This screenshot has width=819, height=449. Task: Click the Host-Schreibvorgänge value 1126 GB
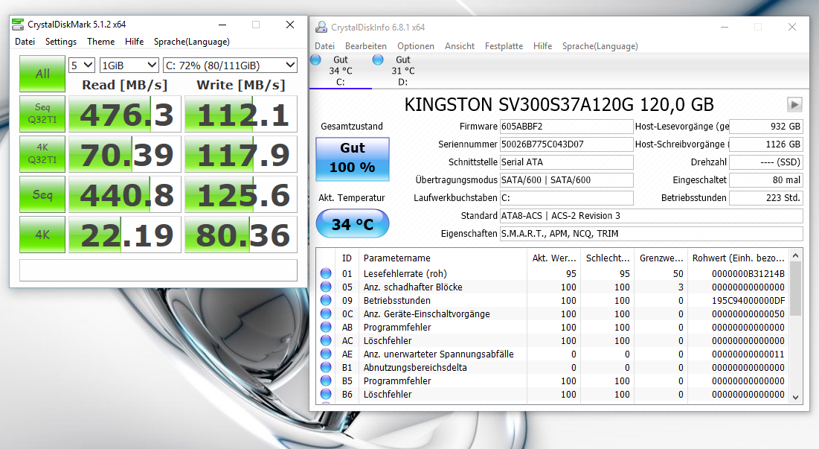(x=766, y=144)
